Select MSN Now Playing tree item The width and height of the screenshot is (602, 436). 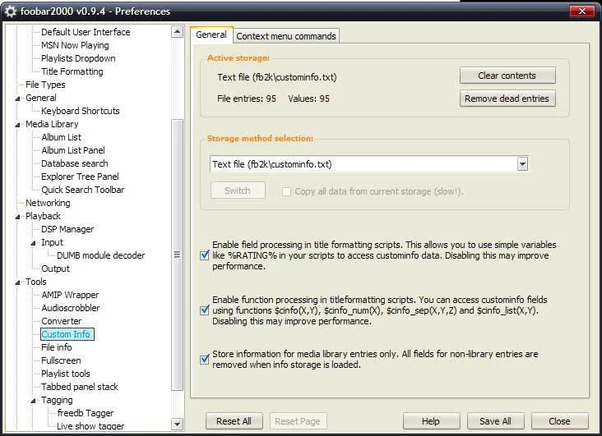75,45
